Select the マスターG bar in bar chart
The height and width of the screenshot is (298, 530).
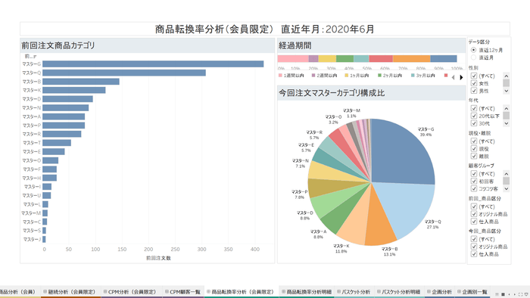pyautogui.click(x=153, y=64)
